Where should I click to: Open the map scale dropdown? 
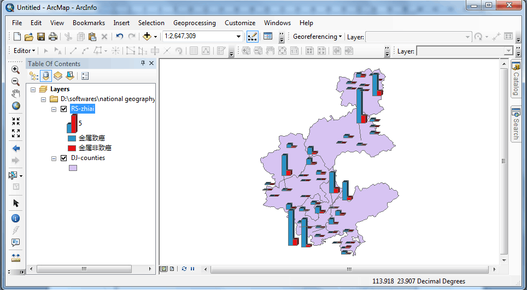[x=238, y=37]
